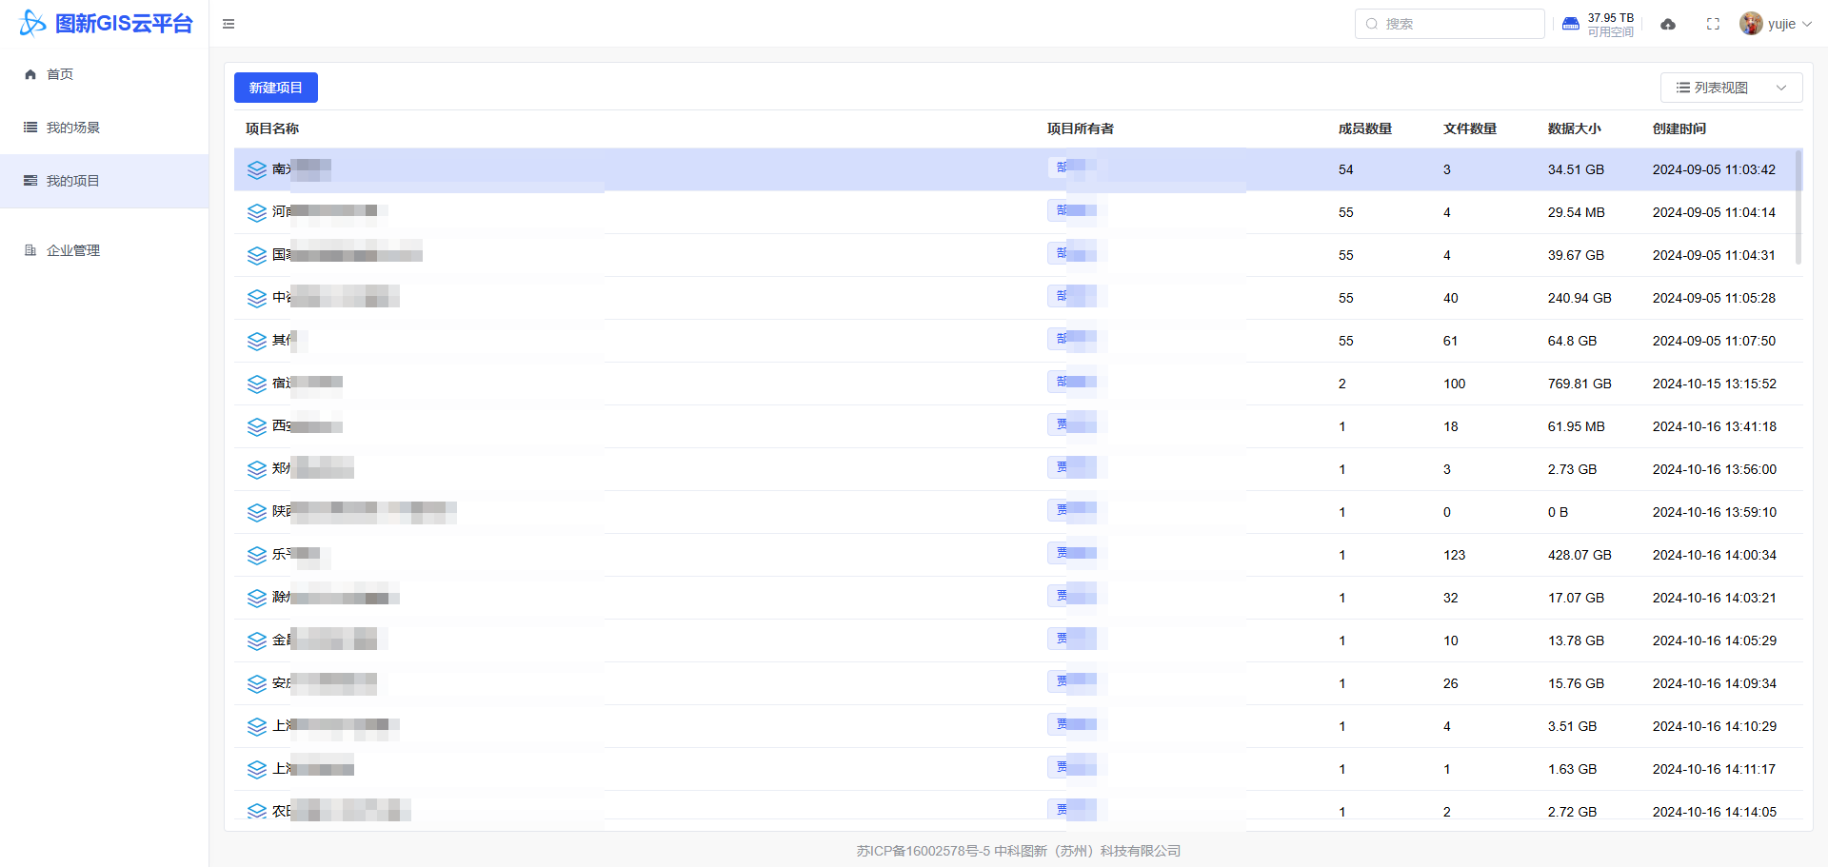
Task: Open 我的场景 in sidebar
Action: pos(72,128)
